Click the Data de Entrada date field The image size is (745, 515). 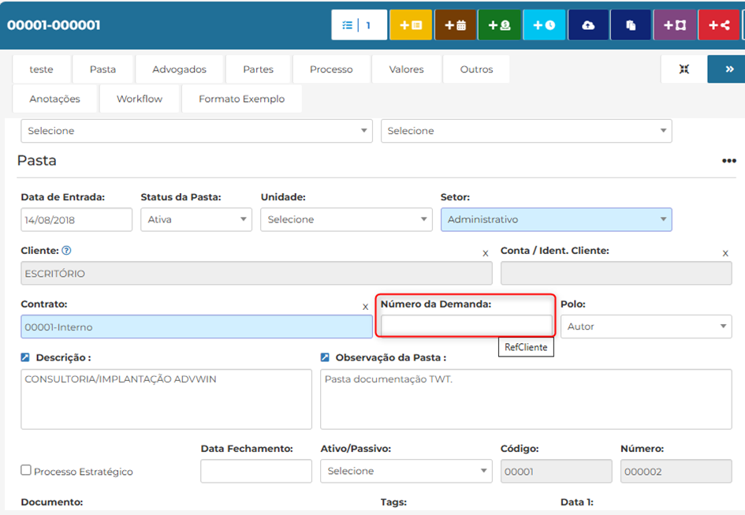click(76, 220)
